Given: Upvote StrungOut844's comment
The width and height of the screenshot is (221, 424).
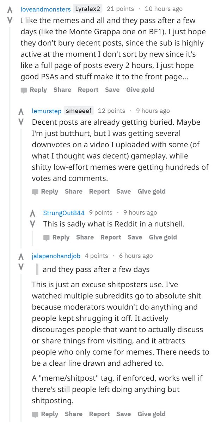Looking at the screenshot, I should point(32,213).
